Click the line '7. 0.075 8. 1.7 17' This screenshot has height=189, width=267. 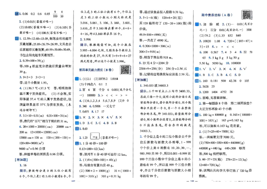pos(91,112)
